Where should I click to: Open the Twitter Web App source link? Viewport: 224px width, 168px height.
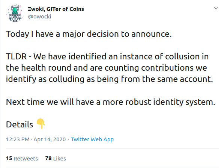tap(92, 139)
